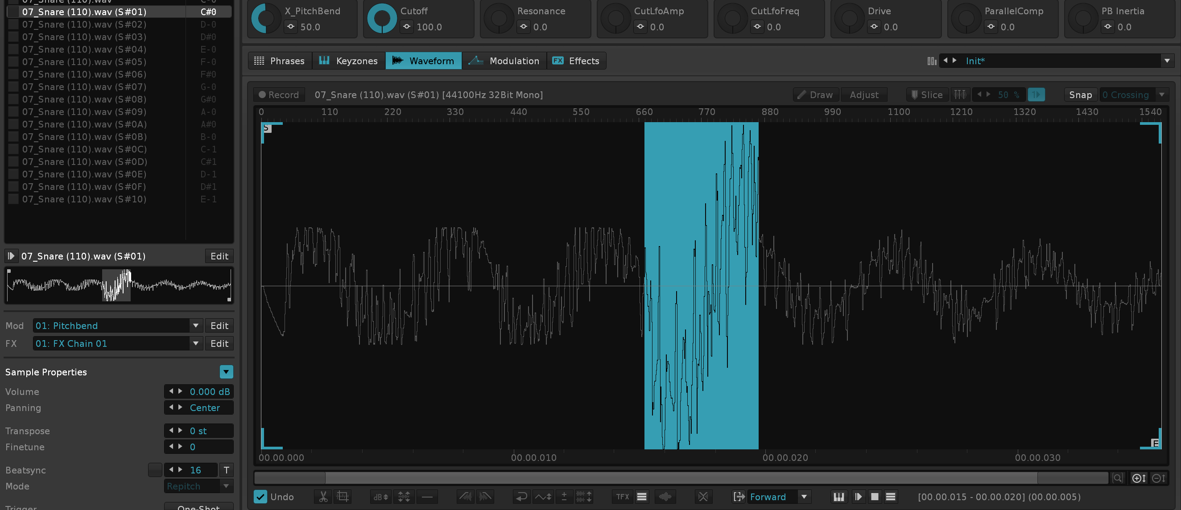Click the Slice button
1181x510 pixels.
click(927, 95)
